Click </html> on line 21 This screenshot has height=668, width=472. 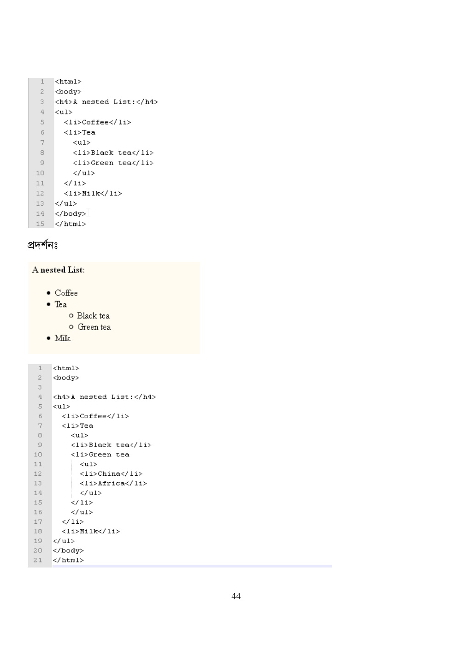click(x=68, y=560)
